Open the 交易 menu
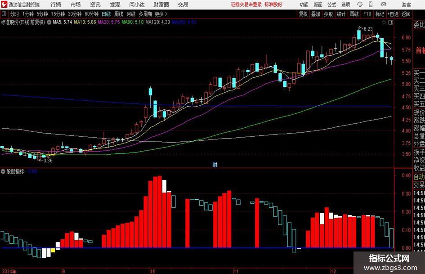 pyautogui.click(x=183, y=4)
